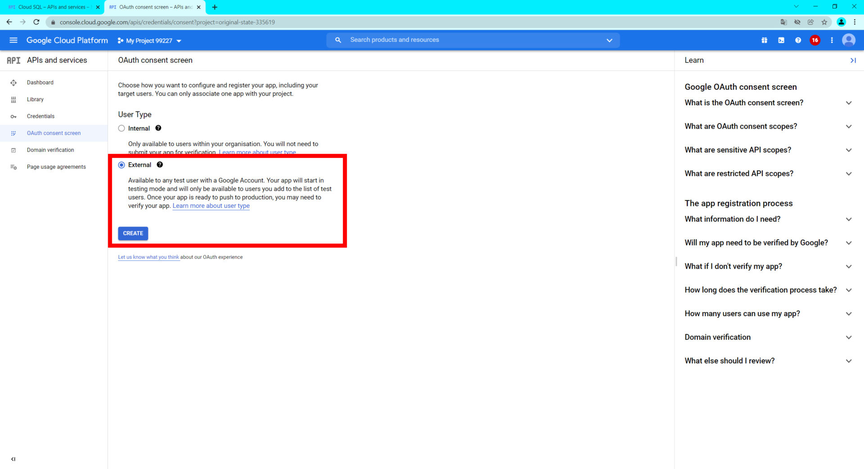Click Learn more about user type under External
This screenshot has height=469, width=864.
[x=211, y=205]
